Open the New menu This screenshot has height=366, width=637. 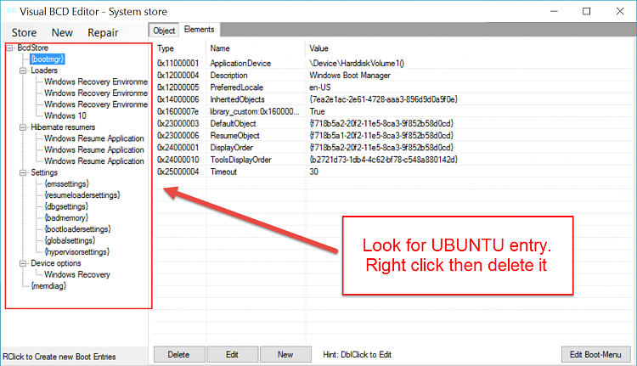(x=62, y=32)
